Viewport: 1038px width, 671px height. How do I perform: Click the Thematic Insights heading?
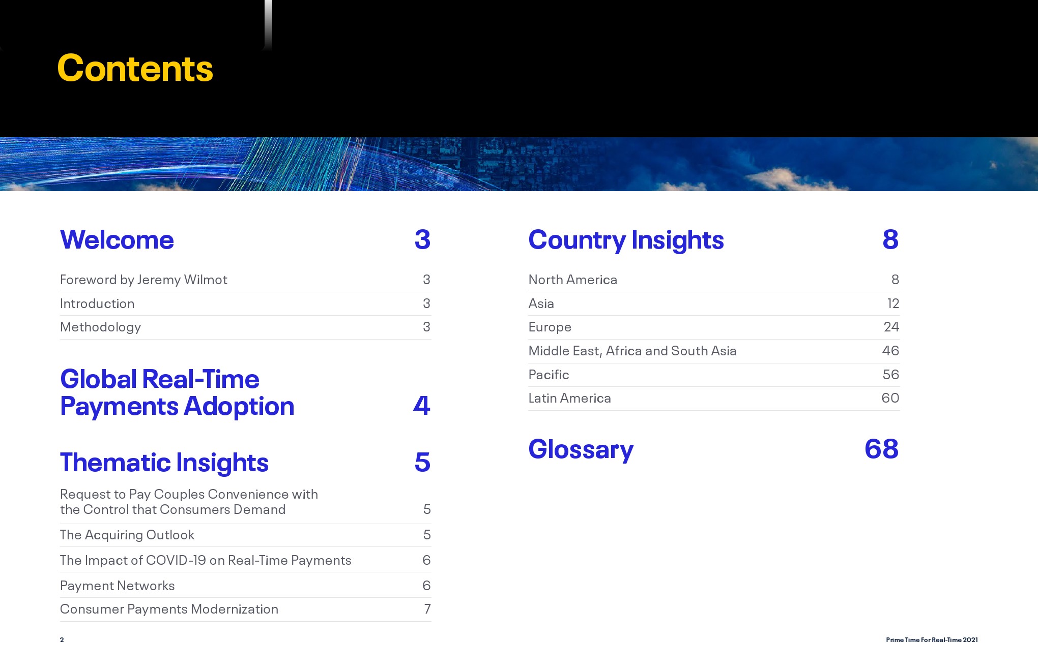[x=164, y=463]
